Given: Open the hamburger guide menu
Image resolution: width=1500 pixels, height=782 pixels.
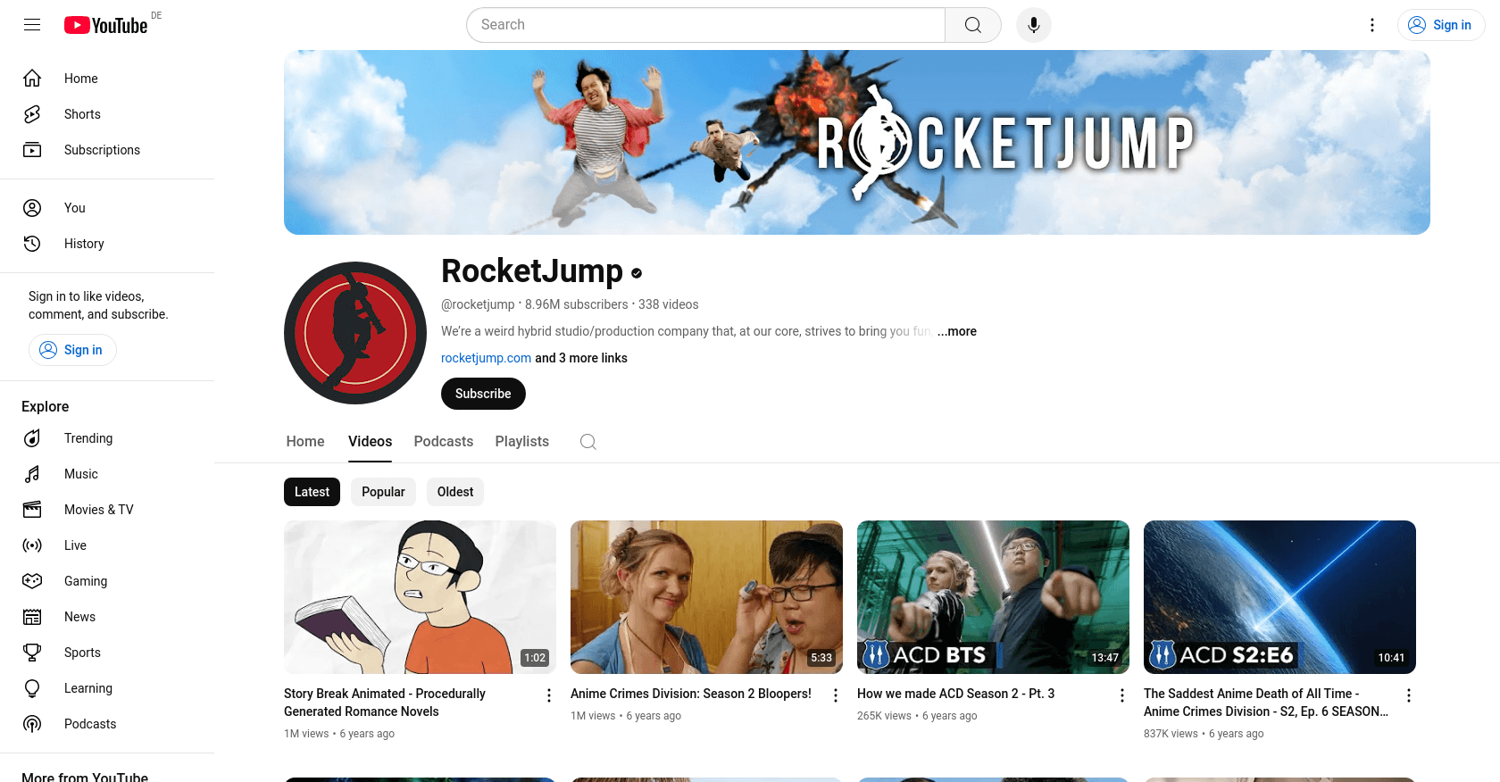Looking at the screenshot, I should point(32,25).
